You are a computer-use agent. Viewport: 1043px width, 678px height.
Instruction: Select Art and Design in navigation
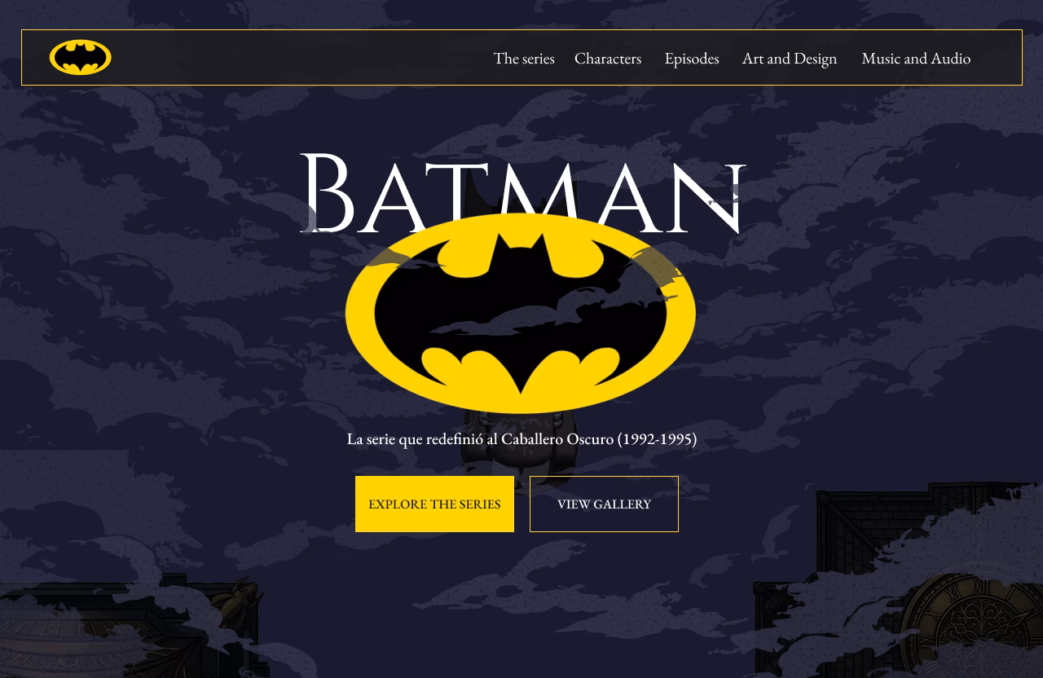click(x=790, y=59)
